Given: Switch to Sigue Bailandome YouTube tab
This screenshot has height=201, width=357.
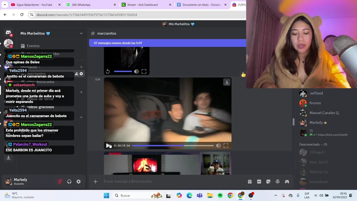Looking at the screenshot, I should pyautogui.click(x=34, y=5).
